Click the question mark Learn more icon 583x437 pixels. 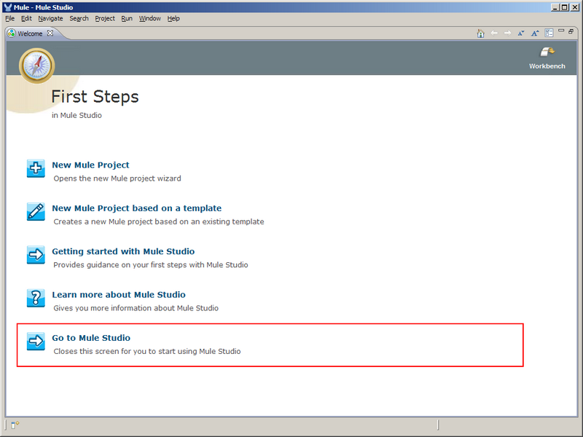tap(36, 298)
